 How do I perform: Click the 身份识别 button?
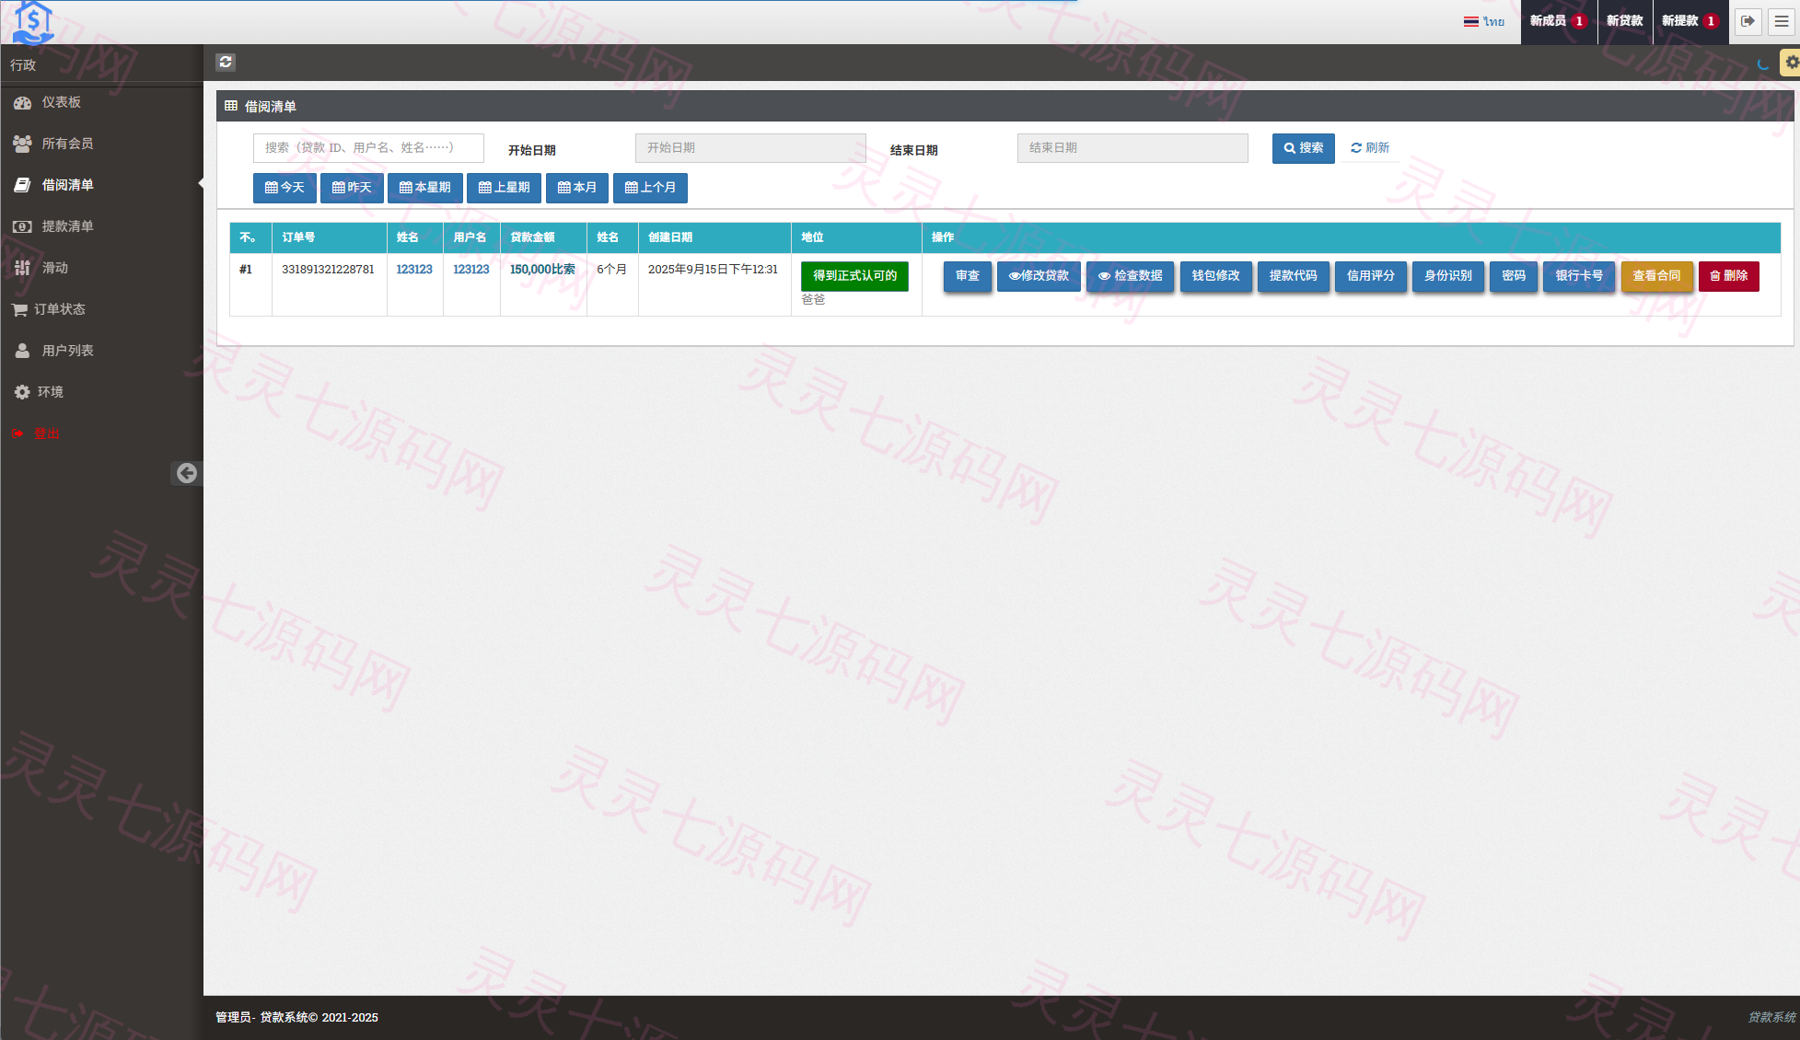point(1447,276)
